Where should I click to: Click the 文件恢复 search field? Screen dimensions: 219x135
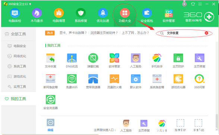(184, 33)
